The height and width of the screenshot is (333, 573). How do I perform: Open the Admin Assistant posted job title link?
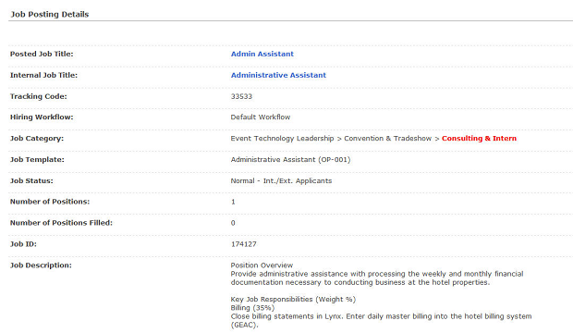pos(262,54)
